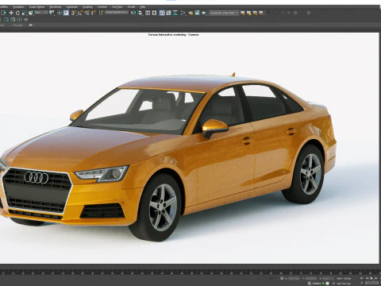Toggle Angle Snap
The height and width of the screenshot is (286, 381).
click(x=80, y=13)
